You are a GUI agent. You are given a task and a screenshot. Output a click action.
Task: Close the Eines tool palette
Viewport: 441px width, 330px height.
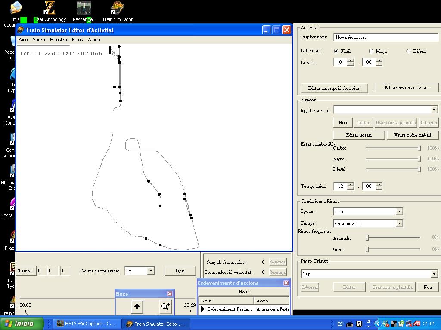coord(170,293)
